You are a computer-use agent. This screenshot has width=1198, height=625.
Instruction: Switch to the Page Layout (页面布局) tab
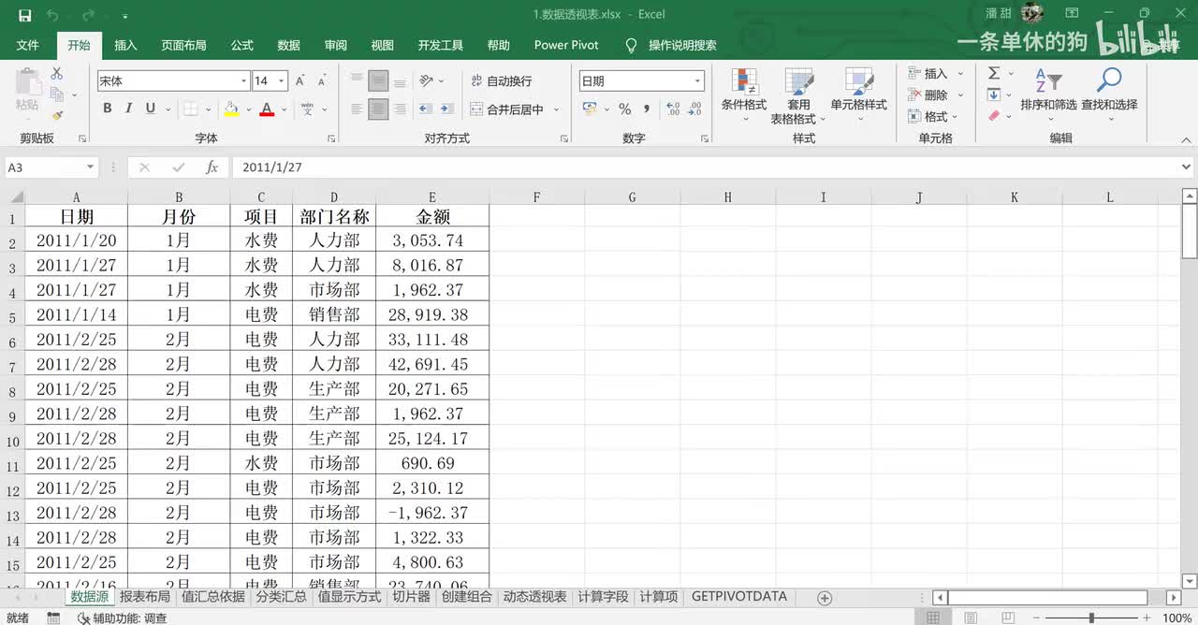183,45
